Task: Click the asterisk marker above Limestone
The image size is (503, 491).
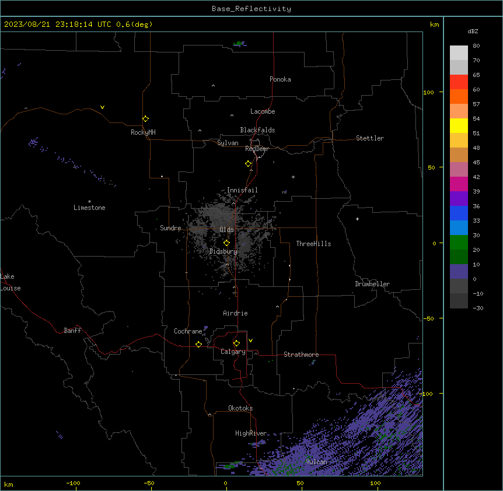Action: pyautogui.click(x=89, y=201)
